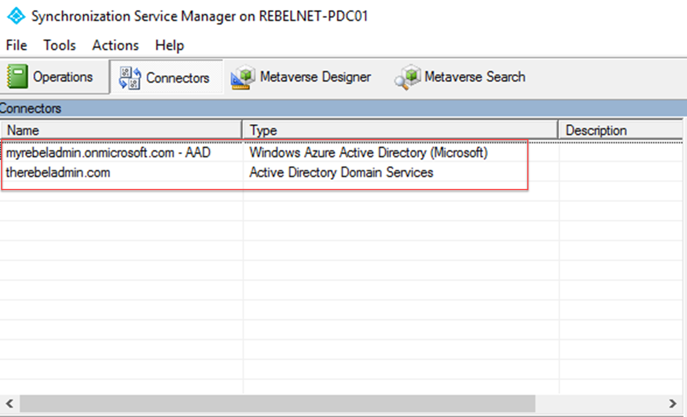The height and width of the screenshot is (417, 687).
Task: Click the horizontal scrollbar thumb
Action: [x=278, y=404]
